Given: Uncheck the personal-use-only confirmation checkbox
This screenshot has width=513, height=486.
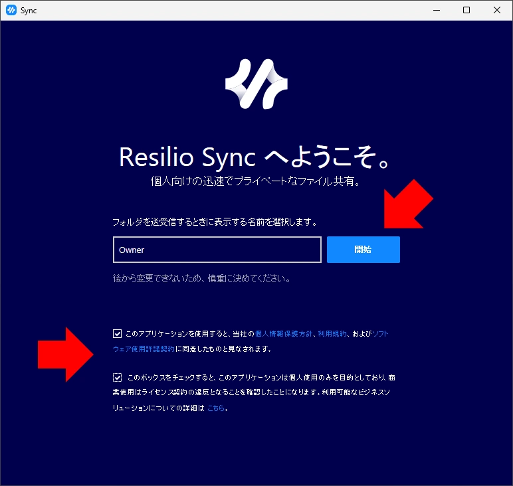Looking at the screenshot, I should tap(117, 378).
